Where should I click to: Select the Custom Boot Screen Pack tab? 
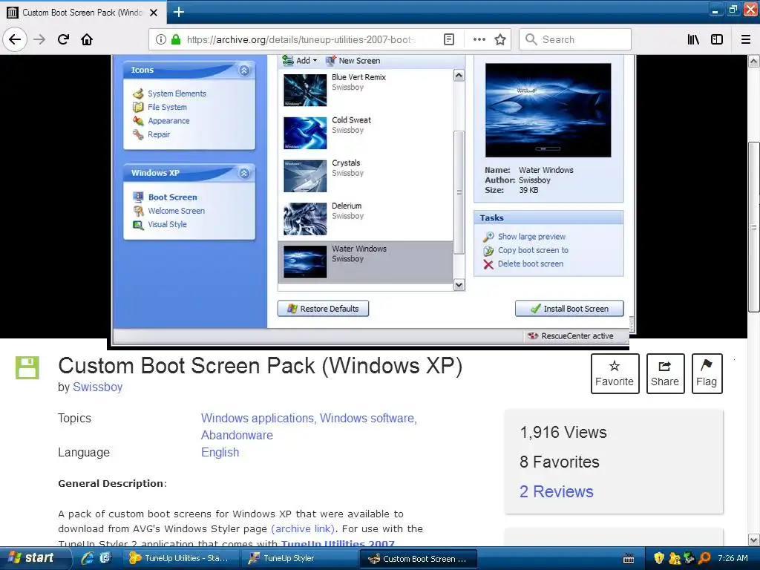pyautogui.click(x=83, y=12)
